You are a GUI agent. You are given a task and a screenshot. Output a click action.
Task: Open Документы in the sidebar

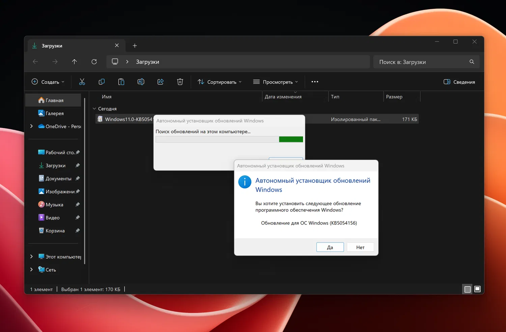tap(58, 178)
